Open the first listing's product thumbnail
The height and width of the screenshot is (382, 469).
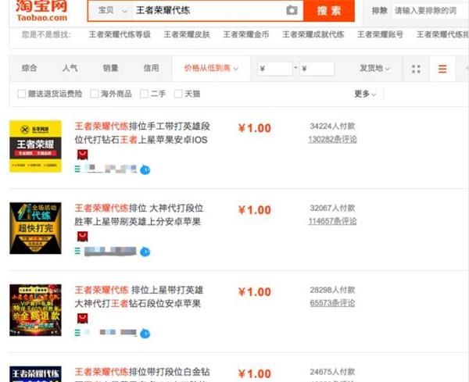[35, 146]
